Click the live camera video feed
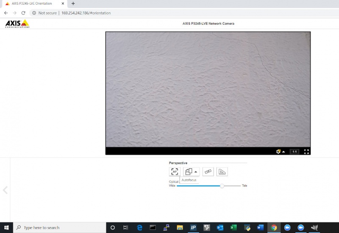The height and width of the screenshot is (233, 339). 208,89
